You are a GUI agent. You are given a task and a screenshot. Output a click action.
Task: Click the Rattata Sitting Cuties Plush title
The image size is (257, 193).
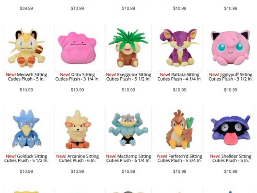point(180,77)
